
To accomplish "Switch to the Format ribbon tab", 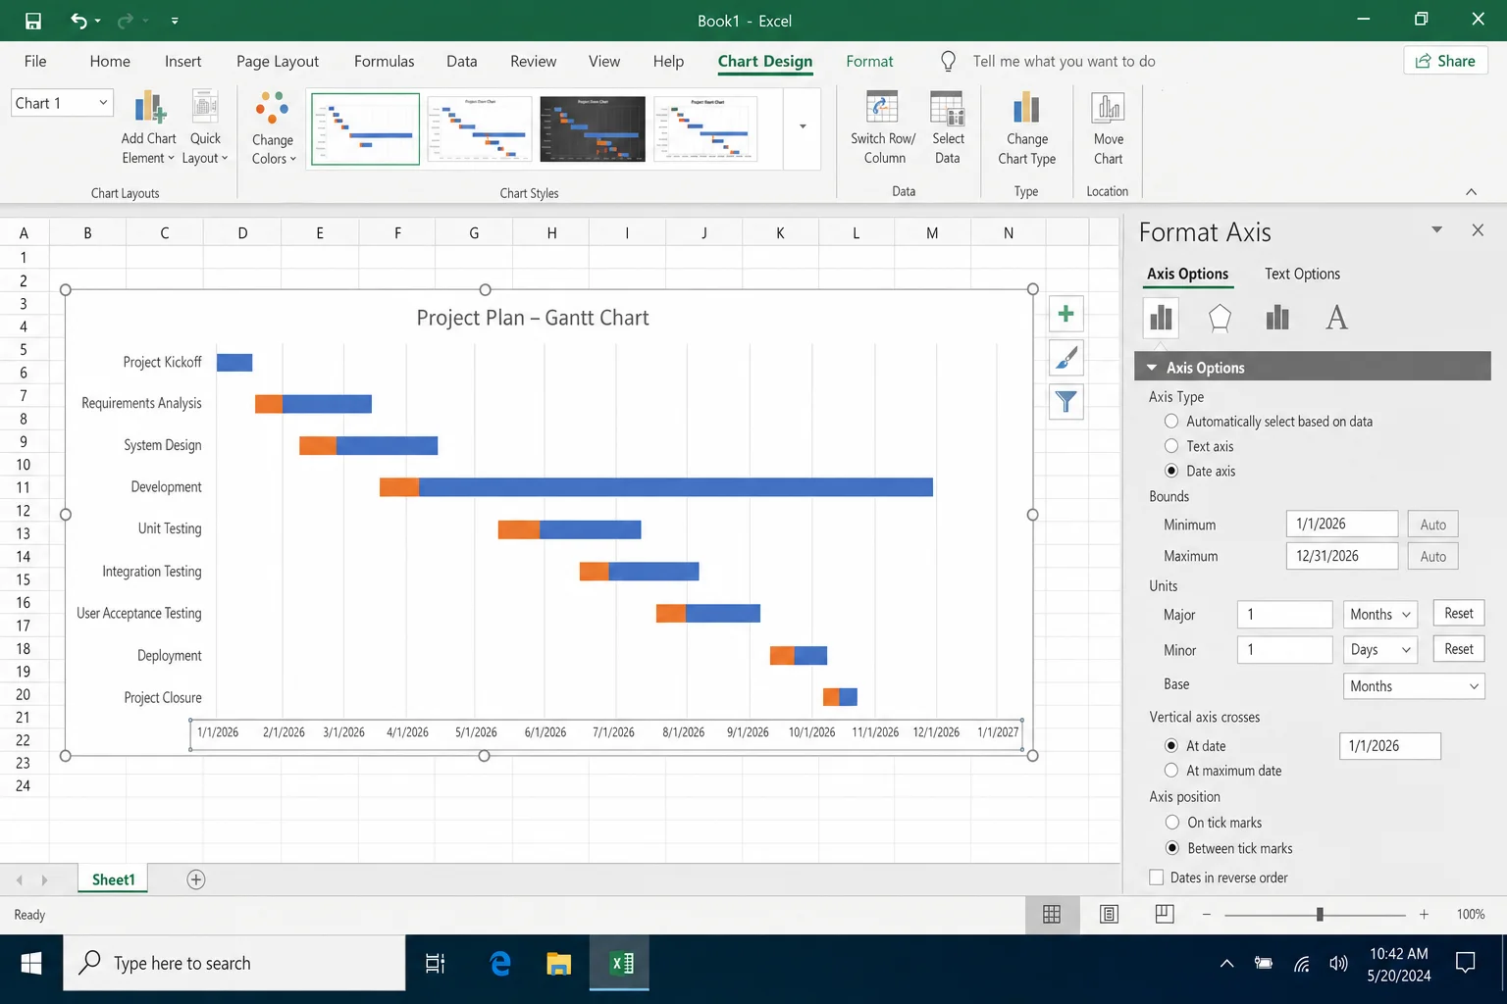I will [869, 61].
